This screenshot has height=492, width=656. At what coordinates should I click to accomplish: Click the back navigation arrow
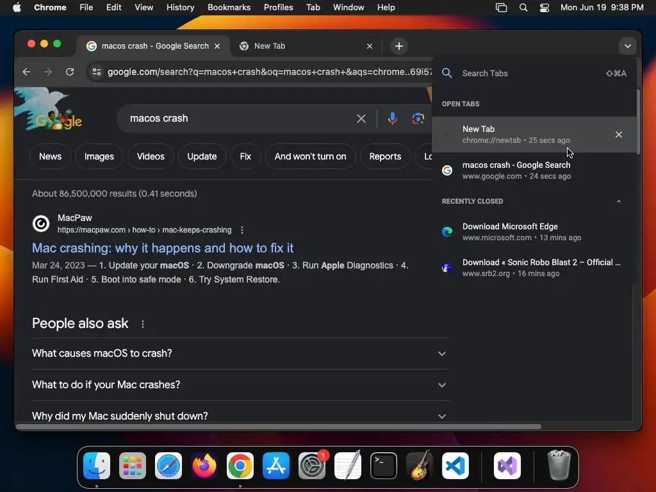coord(26,72)
